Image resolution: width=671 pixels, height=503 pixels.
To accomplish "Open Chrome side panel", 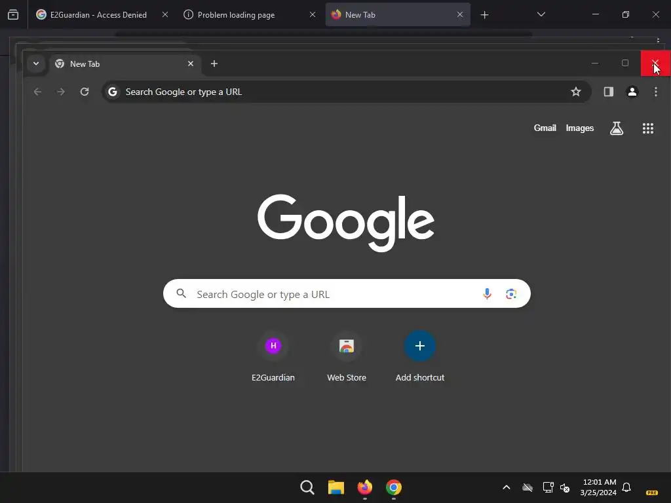I will pos(609,92).
